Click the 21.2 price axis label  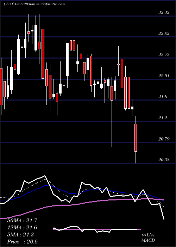coord(163,118)
